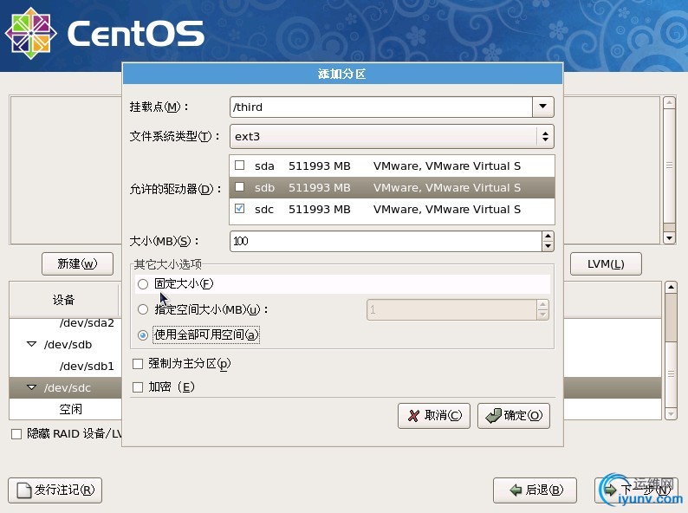Click the 取消 cancel button
688x513 pixels.
(x=434, y=416)
